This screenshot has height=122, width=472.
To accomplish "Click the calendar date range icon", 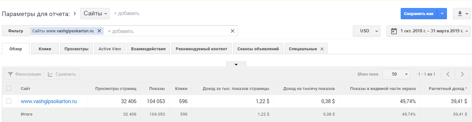I will 394,31.
